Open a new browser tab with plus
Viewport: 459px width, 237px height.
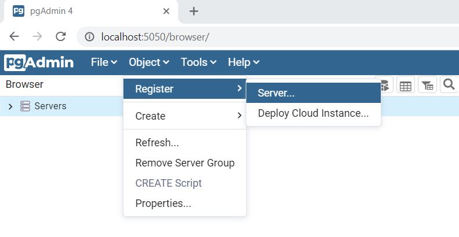[x=194, y=12]
